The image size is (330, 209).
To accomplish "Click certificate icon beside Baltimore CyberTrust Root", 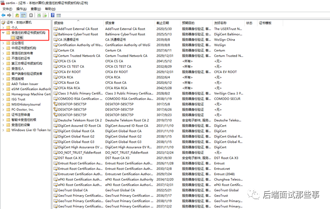I will pos(55,34).
